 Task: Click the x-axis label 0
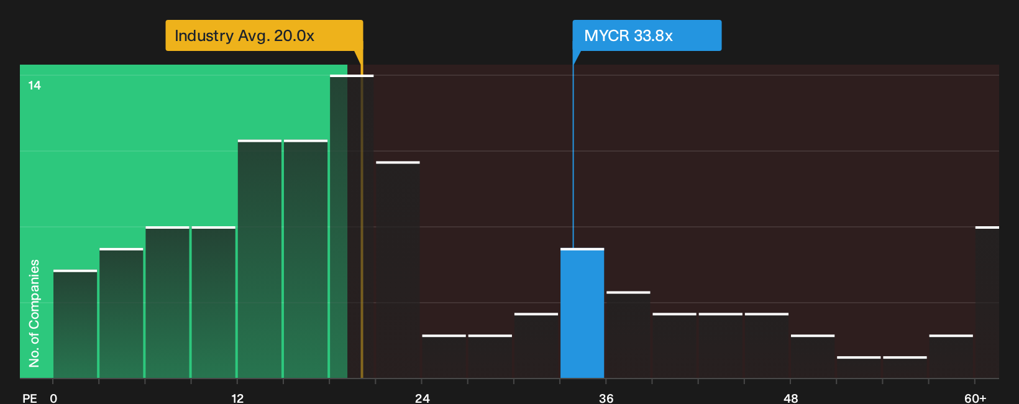(x=53, y=398)
